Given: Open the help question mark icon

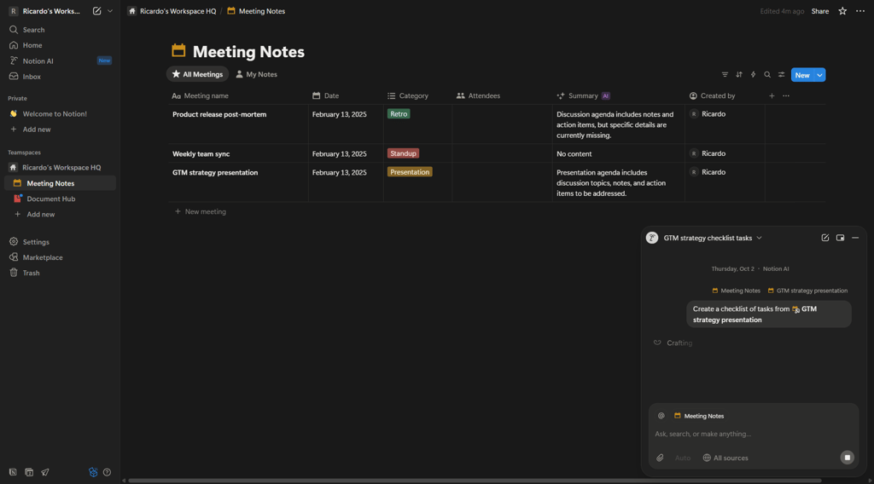Looking at the screenshot, I should (107, 472).
